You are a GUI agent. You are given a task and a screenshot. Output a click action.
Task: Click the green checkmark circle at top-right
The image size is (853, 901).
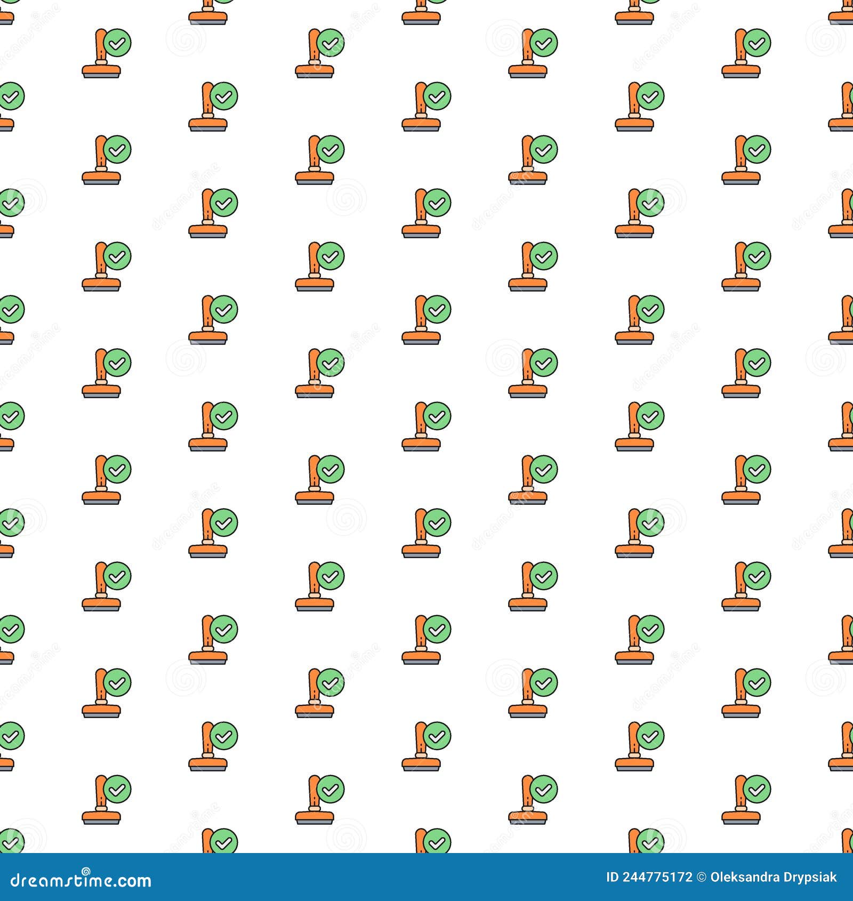(x=757, y=43)
